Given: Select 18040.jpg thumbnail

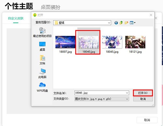Looking at the screenshot, I should (x=89, y=42).
